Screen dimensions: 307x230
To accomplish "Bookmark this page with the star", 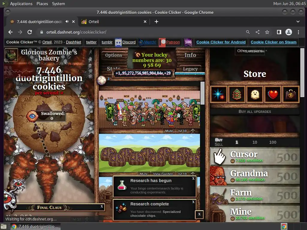I will (267, 32).
